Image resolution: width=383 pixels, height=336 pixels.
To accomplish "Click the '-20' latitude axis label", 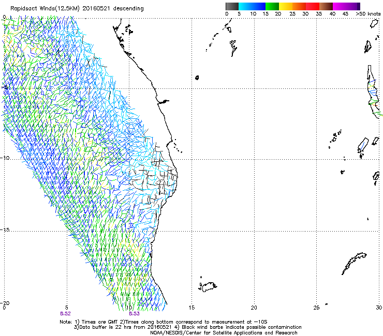I will pyautogui.click(x=5, y=303).
